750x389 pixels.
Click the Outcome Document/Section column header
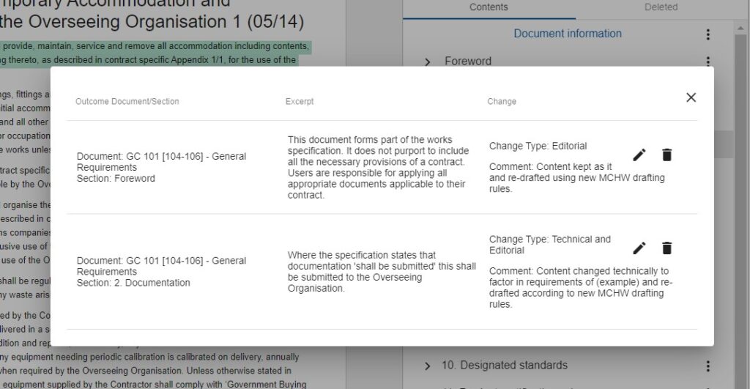[x=127, y=102]
